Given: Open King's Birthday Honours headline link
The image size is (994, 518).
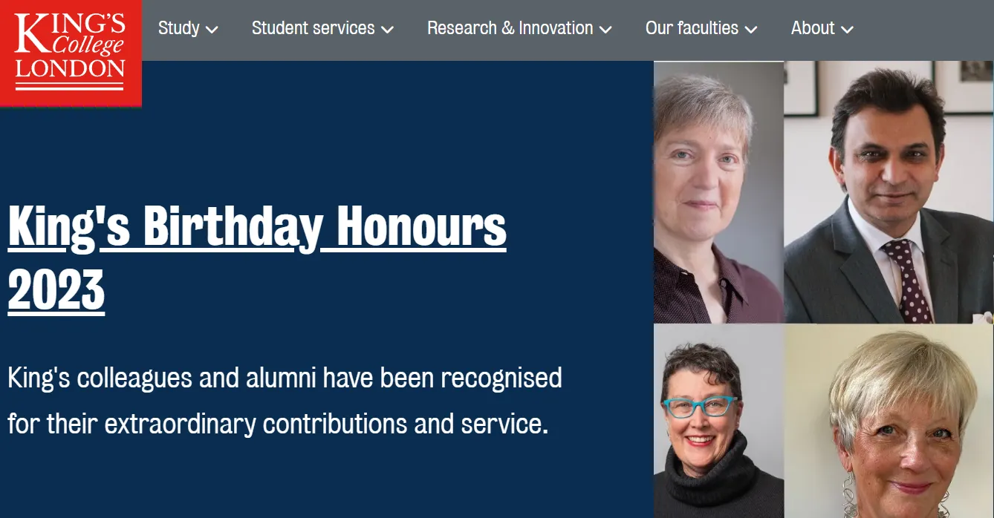Looking at the screenshot, I should (x=257, y=226).
